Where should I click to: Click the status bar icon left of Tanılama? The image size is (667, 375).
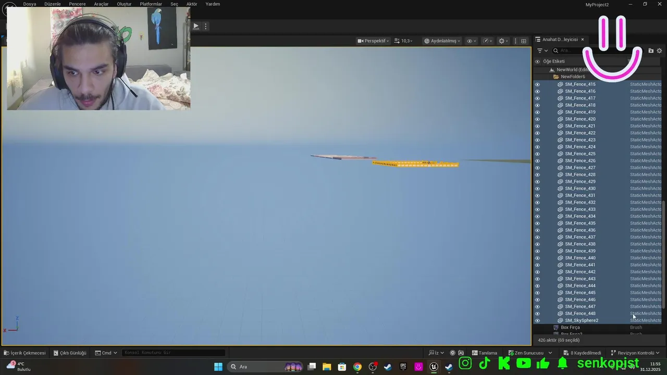click(461, 353)
